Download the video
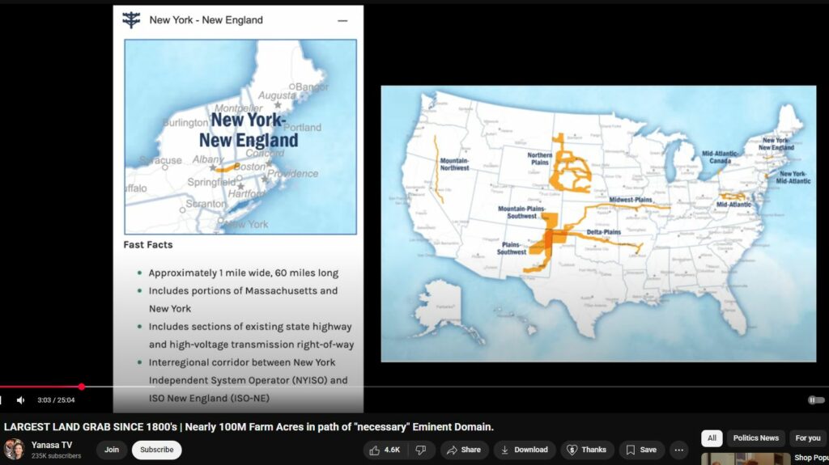Image resolution: width=829 pixels, height=465 pixels. [x=525, y=450]
